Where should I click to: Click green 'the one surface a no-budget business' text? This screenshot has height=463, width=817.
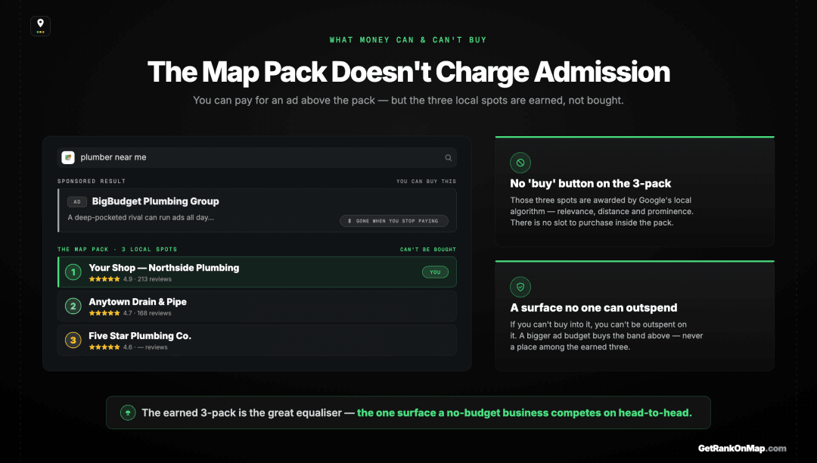[524, 412]
